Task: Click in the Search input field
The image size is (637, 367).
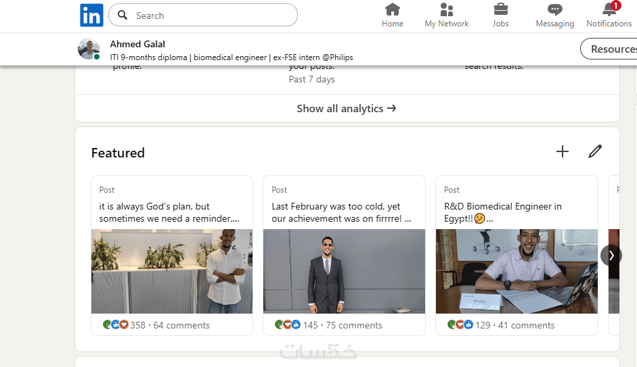Action: pos(210,16)
